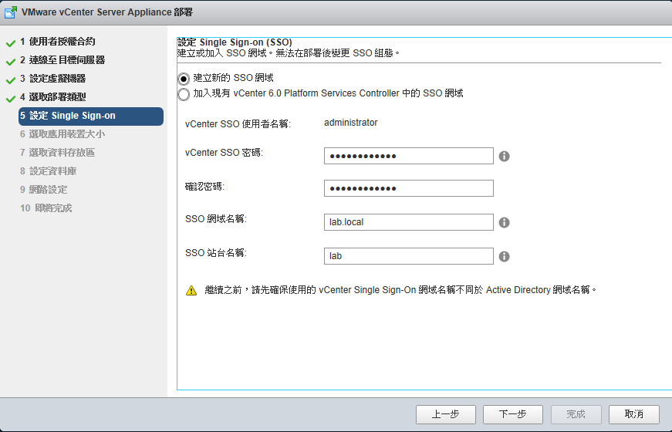Screen dimensions: 672x432
Task: Go to step 2 連線至目標伺服器
Action: point(62,60)
